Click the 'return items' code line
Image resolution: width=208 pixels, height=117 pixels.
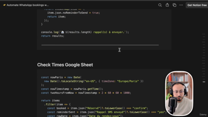pyautogui.click(x=50, y=100)
